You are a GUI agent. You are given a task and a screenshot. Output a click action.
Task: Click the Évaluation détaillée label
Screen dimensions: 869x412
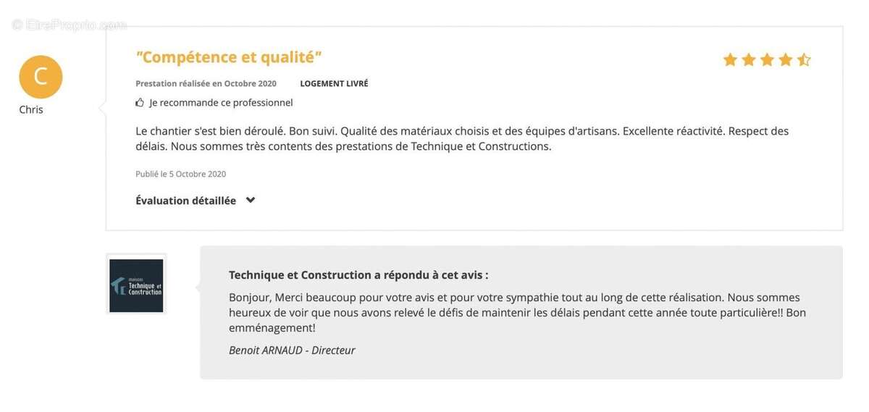(185, 201)
